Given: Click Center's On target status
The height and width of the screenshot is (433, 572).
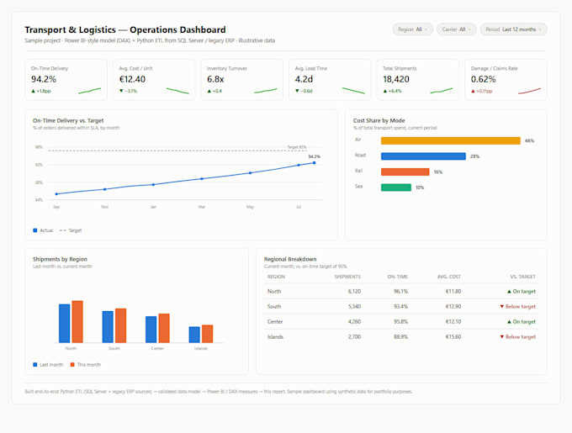Looking at the screenshot, I should click(x=522, y=322).
